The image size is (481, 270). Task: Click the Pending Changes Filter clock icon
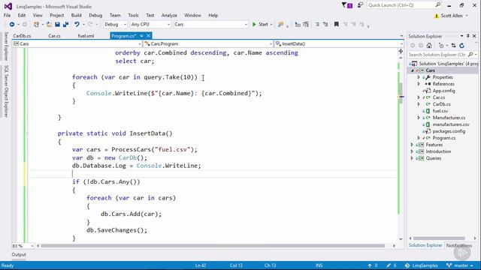click(x=441, y=46)
